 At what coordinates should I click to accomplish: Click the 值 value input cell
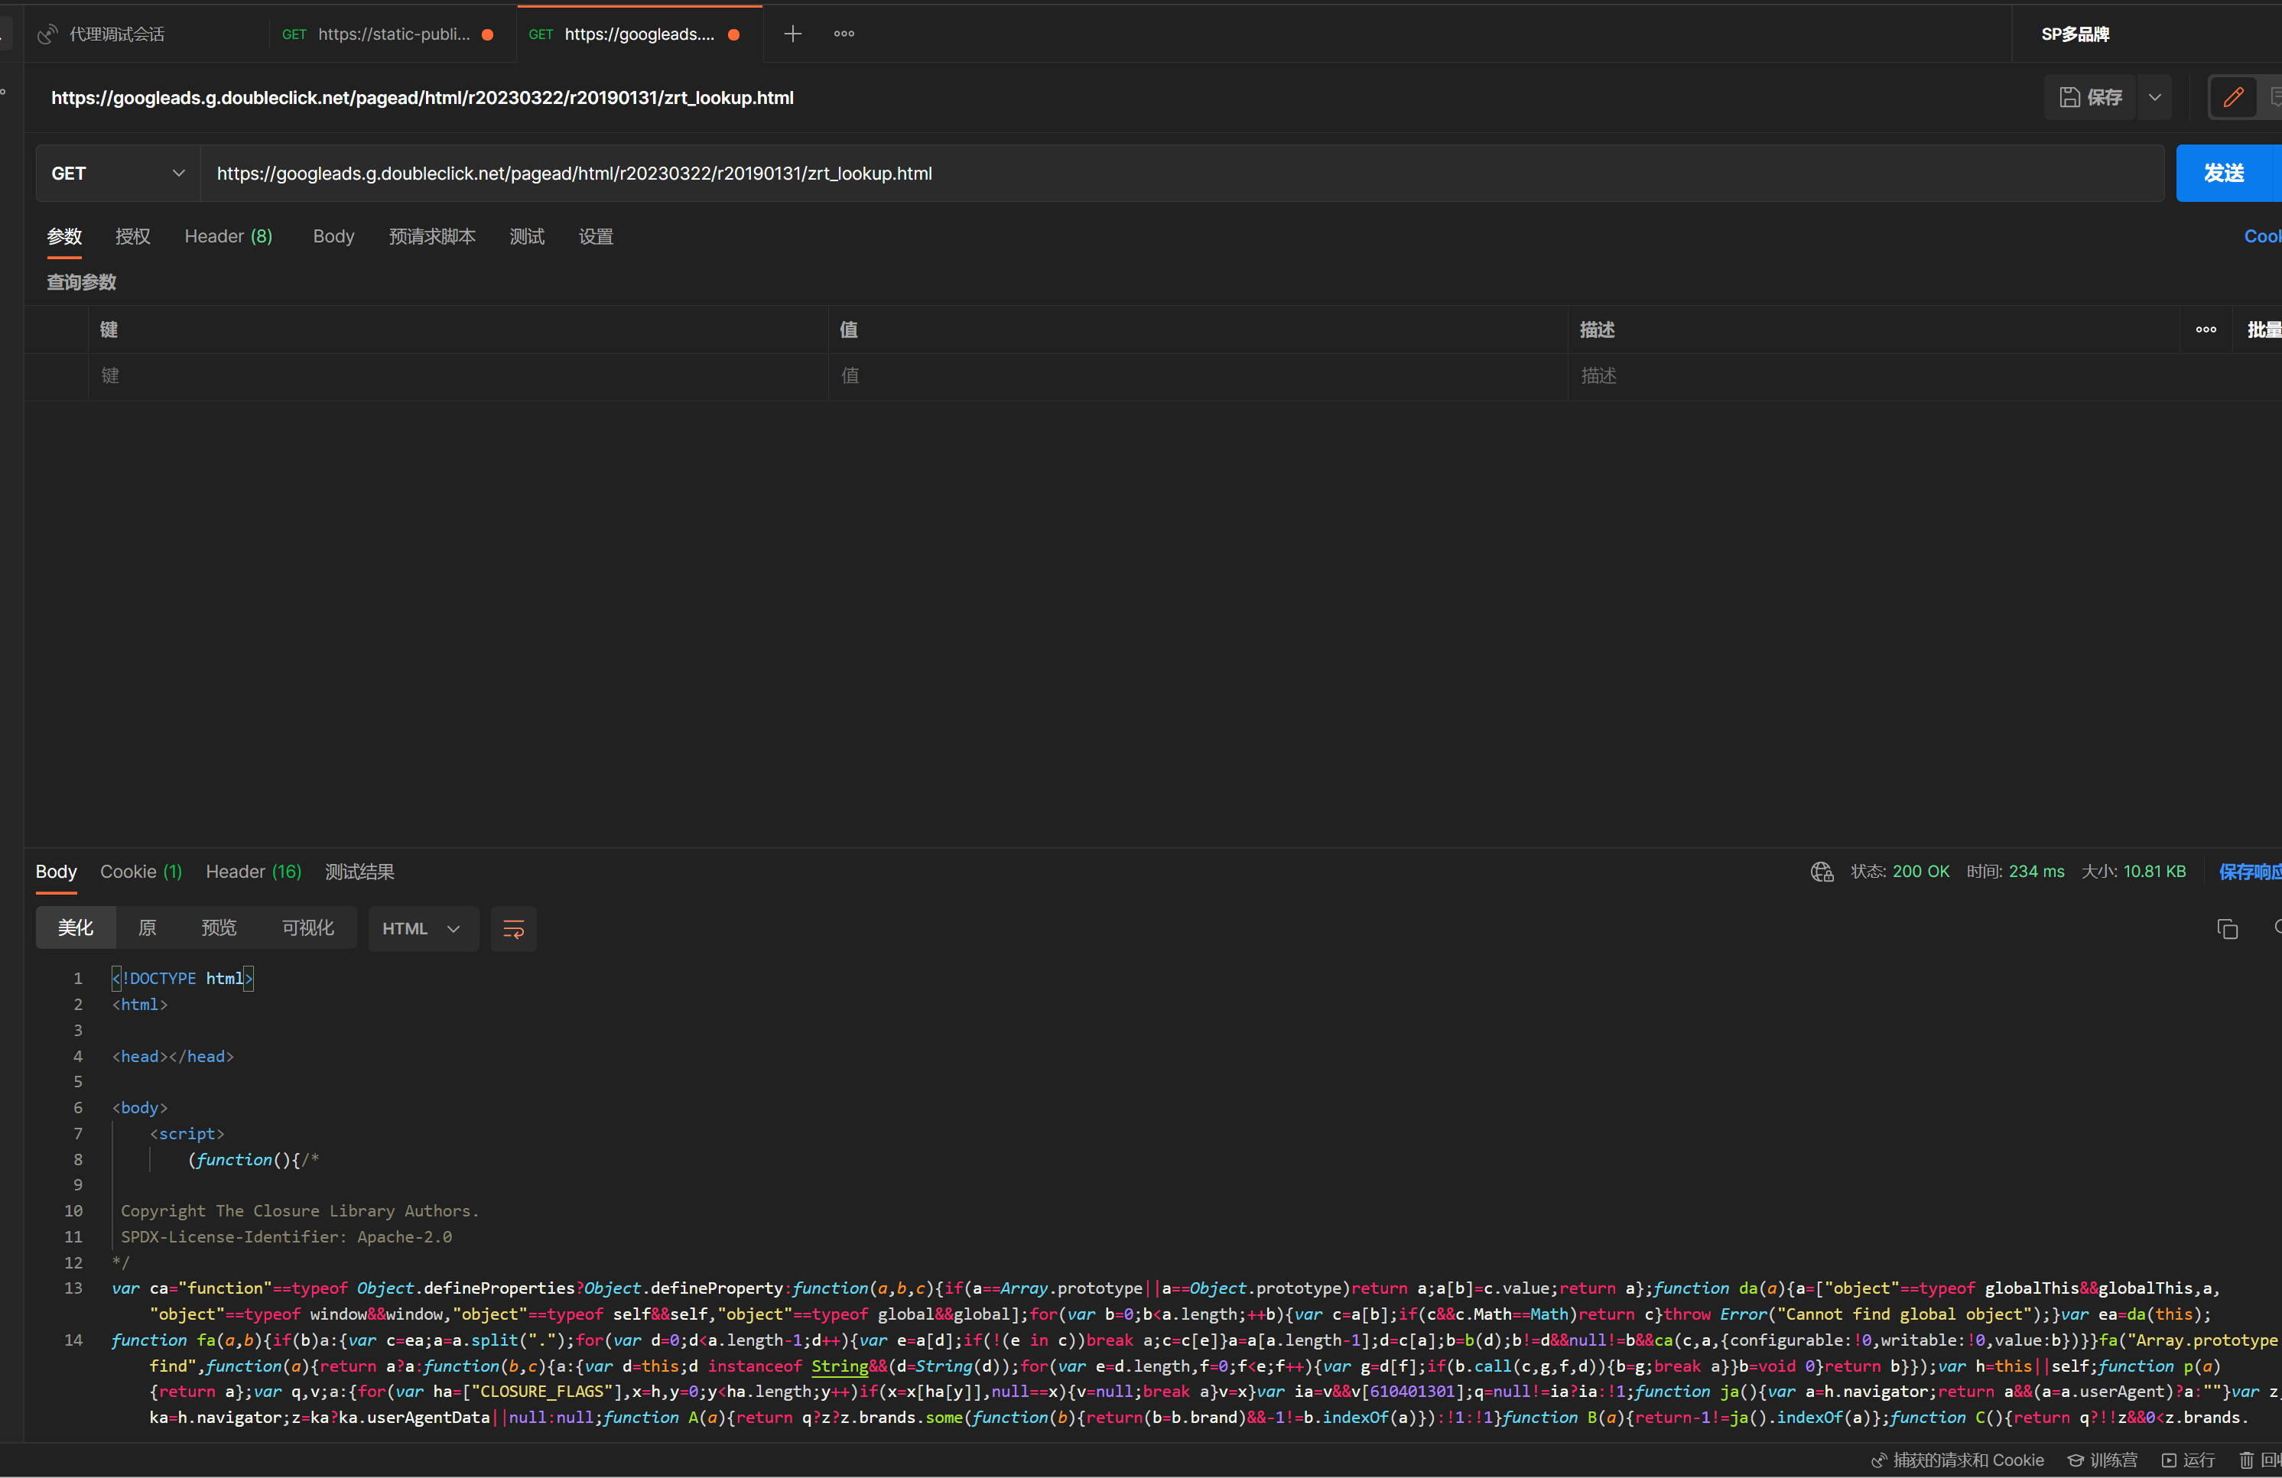[1198, 377]
